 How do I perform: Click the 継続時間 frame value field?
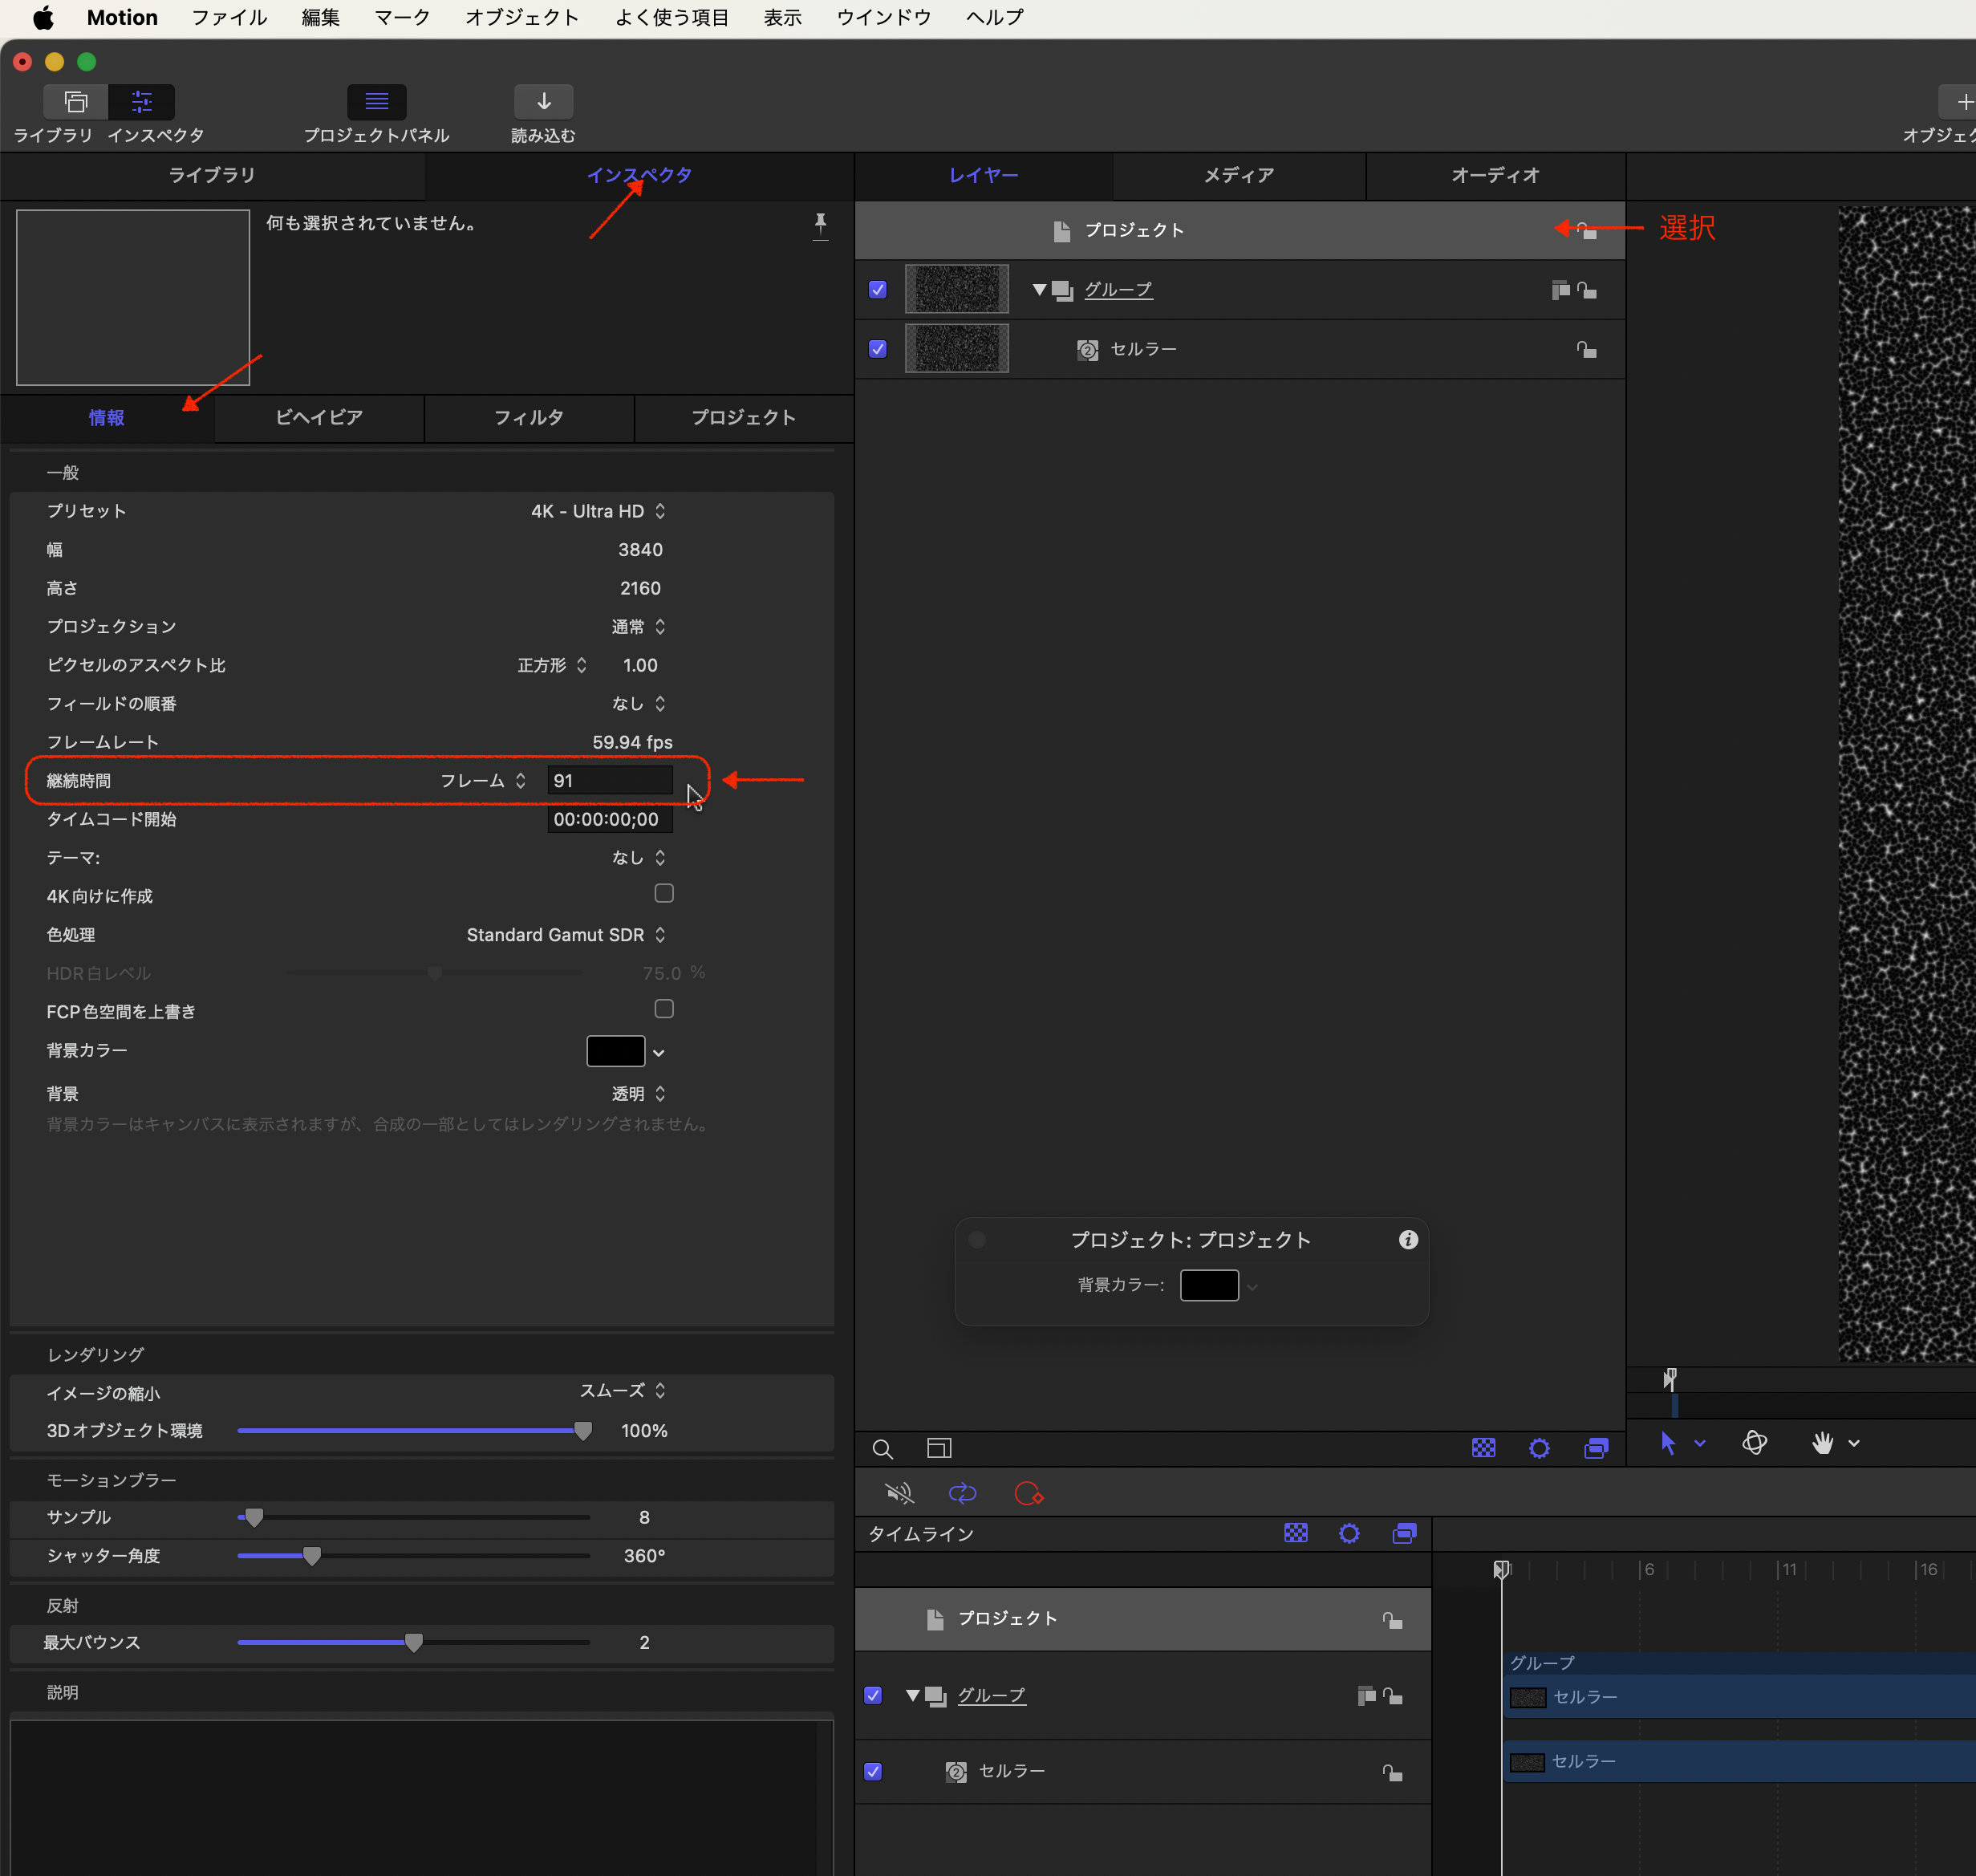(x=609, y=781)
